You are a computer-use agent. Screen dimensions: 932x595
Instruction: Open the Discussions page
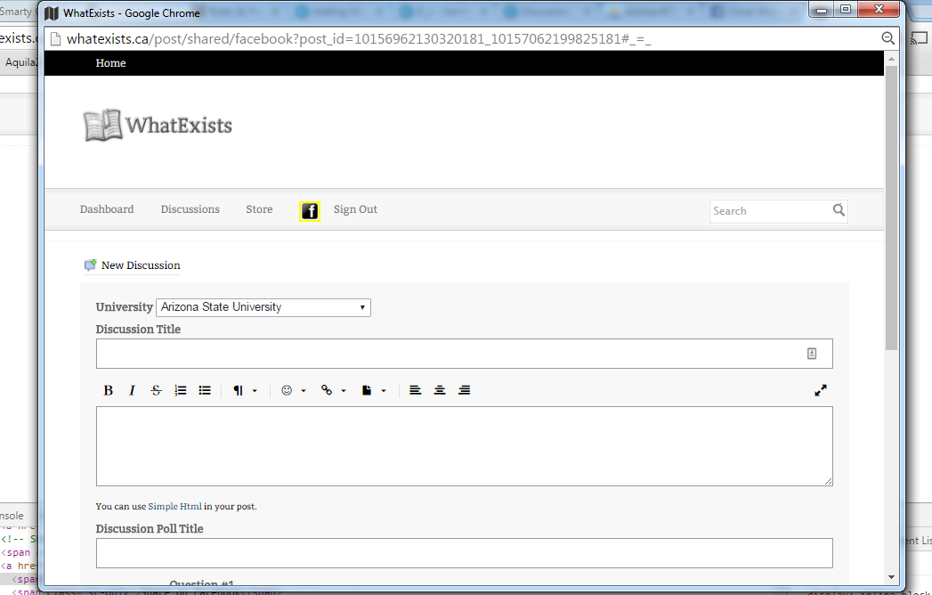coord(190,209)
